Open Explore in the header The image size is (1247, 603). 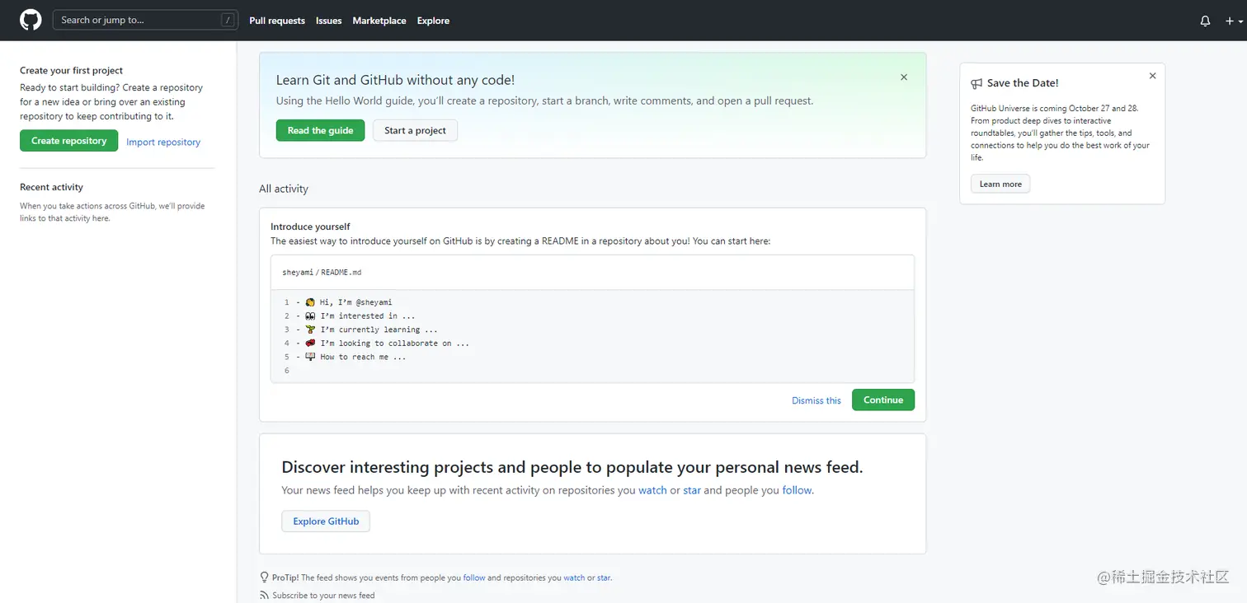433,21
